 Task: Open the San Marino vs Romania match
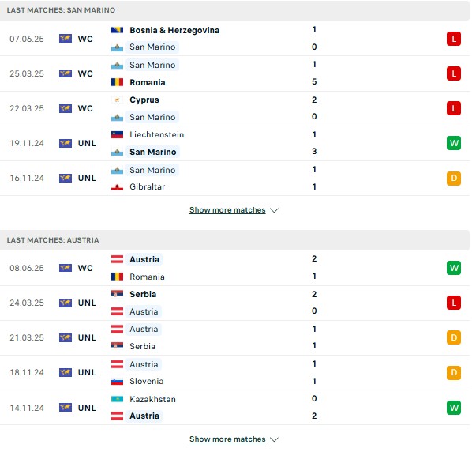point(234,73)
